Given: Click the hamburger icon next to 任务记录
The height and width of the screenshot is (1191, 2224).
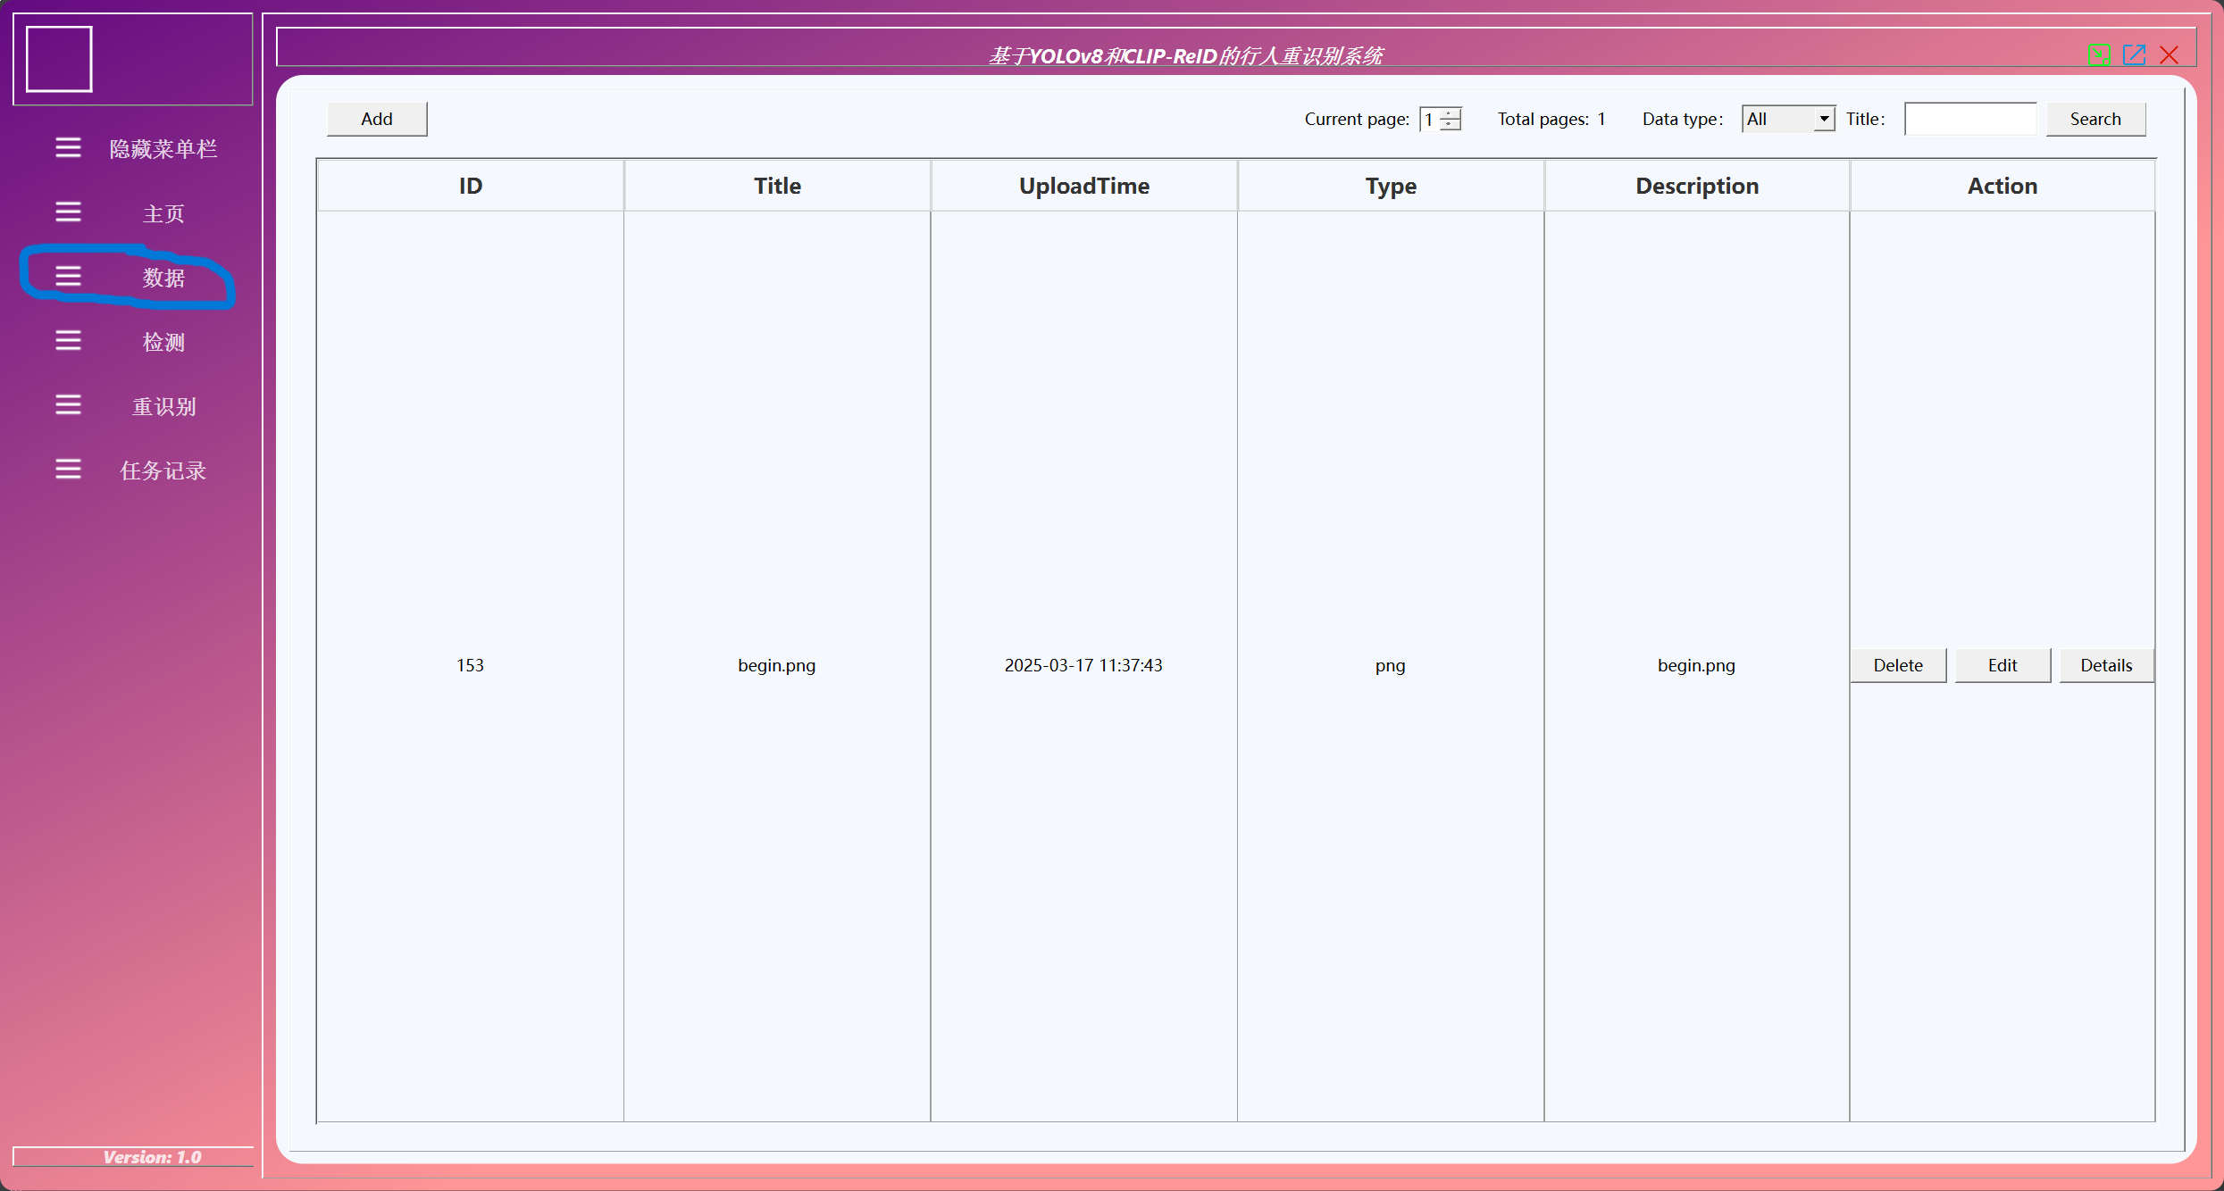Looking at the screenshot, I should tap(68, 469).
